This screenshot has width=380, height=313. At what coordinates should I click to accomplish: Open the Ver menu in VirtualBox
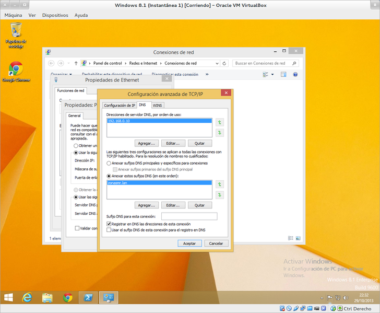(32, 15)
